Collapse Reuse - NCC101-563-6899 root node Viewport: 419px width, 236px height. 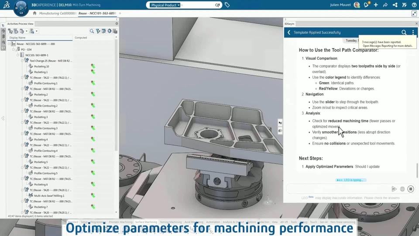tap(9, 44)
